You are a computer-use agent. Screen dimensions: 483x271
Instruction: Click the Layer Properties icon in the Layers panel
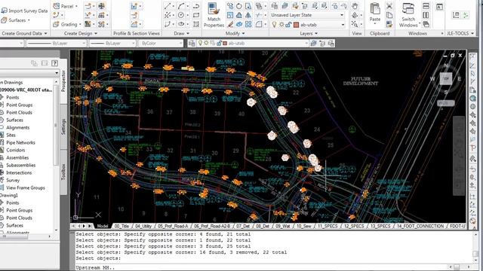275,6
